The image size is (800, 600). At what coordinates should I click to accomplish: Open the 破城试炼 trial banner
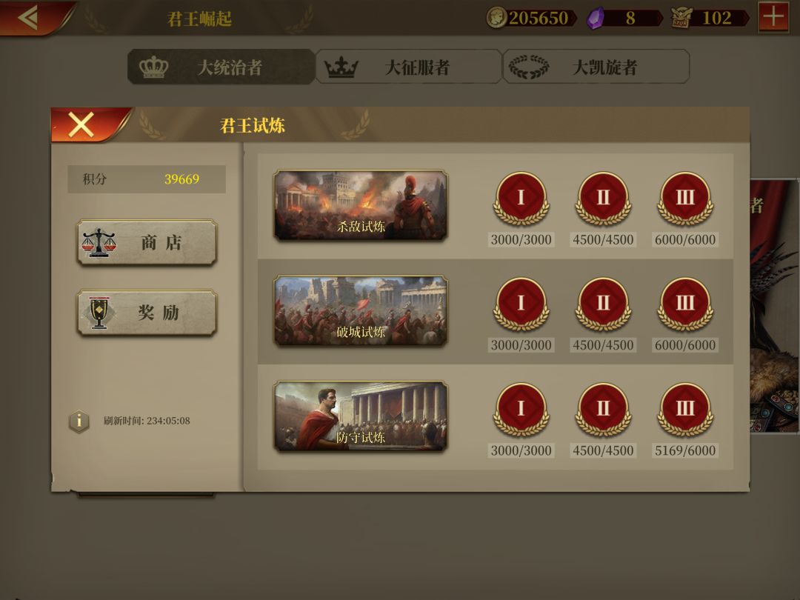click(x=361, y=310)
